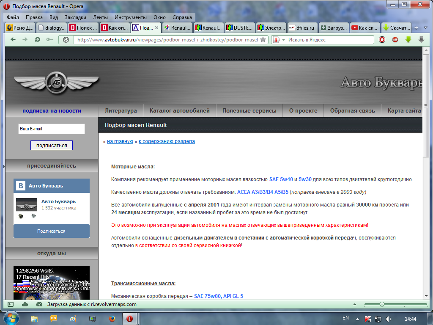Switch to Opera taskbar button

[130, 319]
